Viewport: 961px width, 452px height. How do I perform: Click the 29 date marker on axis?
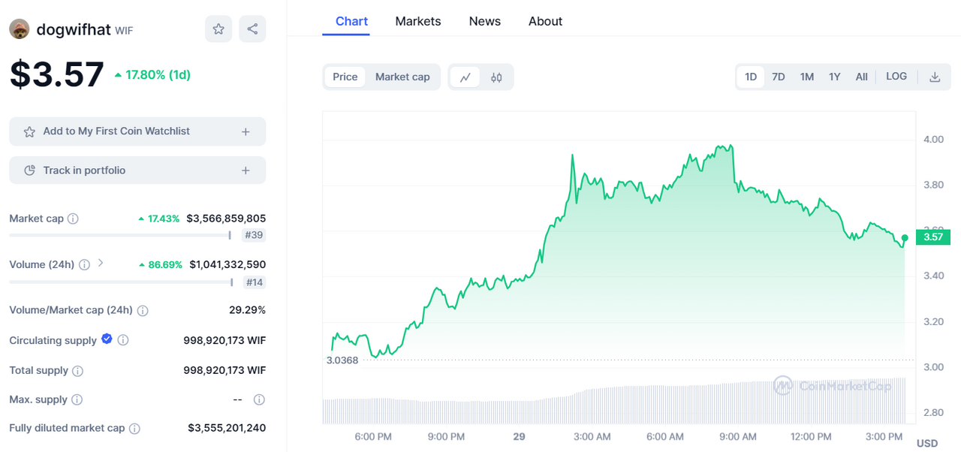[x=519, y=437]
